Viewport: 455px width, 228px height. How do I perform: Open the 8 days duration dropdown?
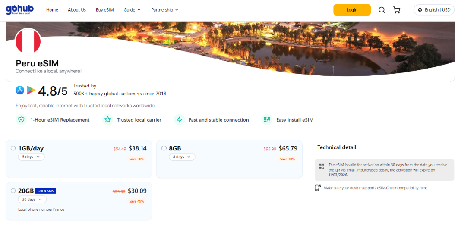182,157
